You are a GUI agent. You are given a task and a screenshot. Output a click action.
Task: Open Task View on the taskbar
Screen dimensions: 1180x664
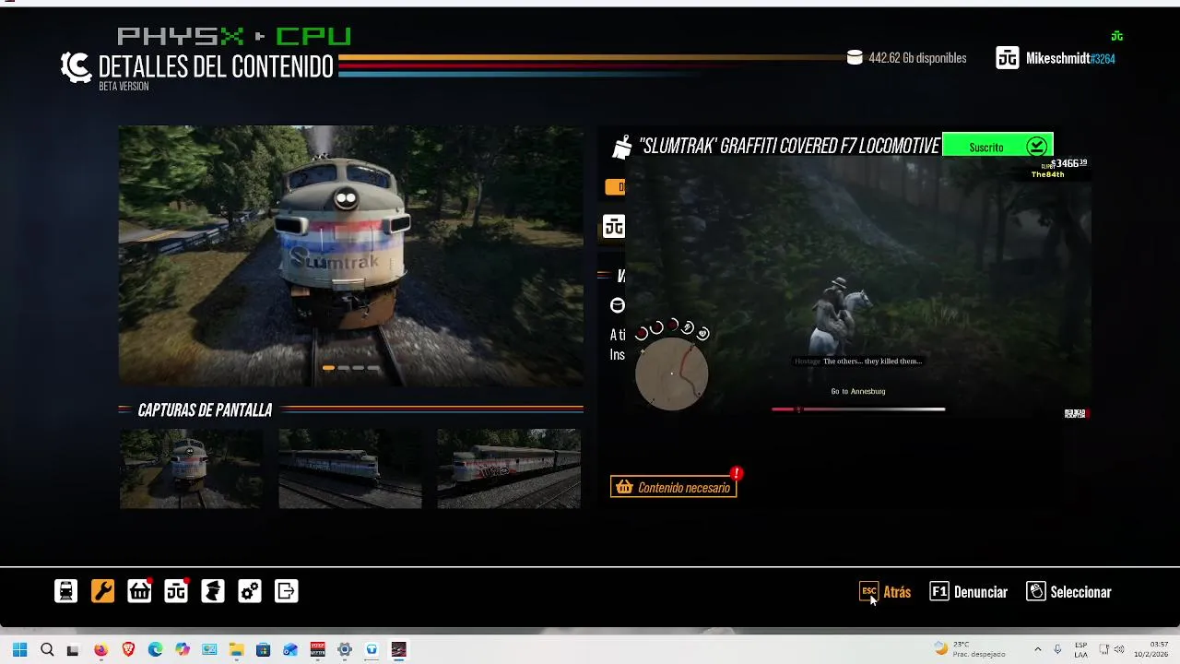point(73,649)
